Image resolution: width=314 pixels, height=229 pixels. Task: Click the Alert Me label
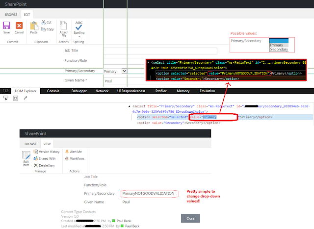pyautogui.click(x=76, y=152)
